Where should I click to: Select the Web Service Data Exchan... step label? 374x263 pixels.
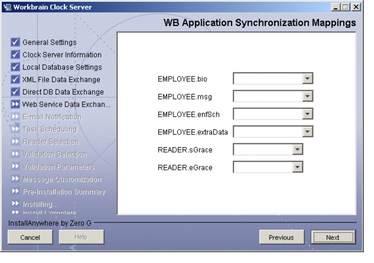pyautogui.click(x=66, y=105)
